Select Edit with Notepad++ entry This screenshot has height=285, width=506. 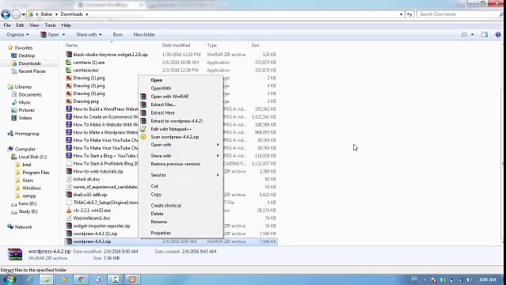coord(171,129)
